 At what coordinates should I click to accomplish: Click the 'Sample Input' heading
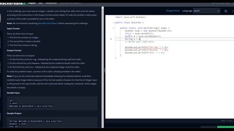pos(13,93)
